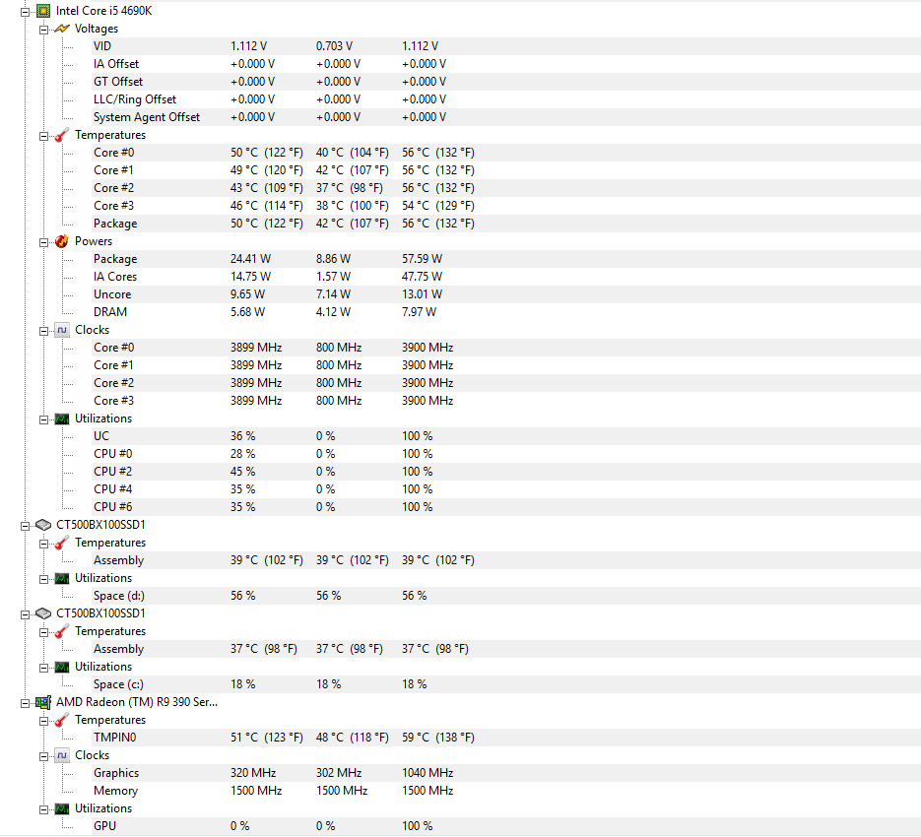Collapse the Temperatures group containing TMPIN0
The width and height of the screenshot is (921, 837).
(43, 721)
